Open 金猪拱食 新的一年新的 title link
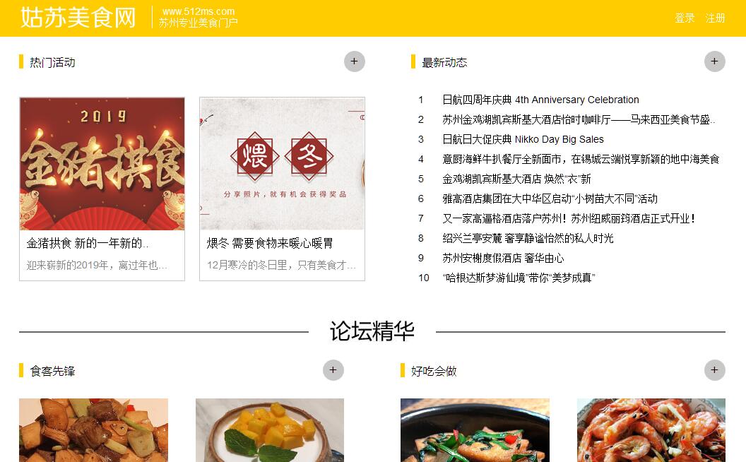 [88, 244]
